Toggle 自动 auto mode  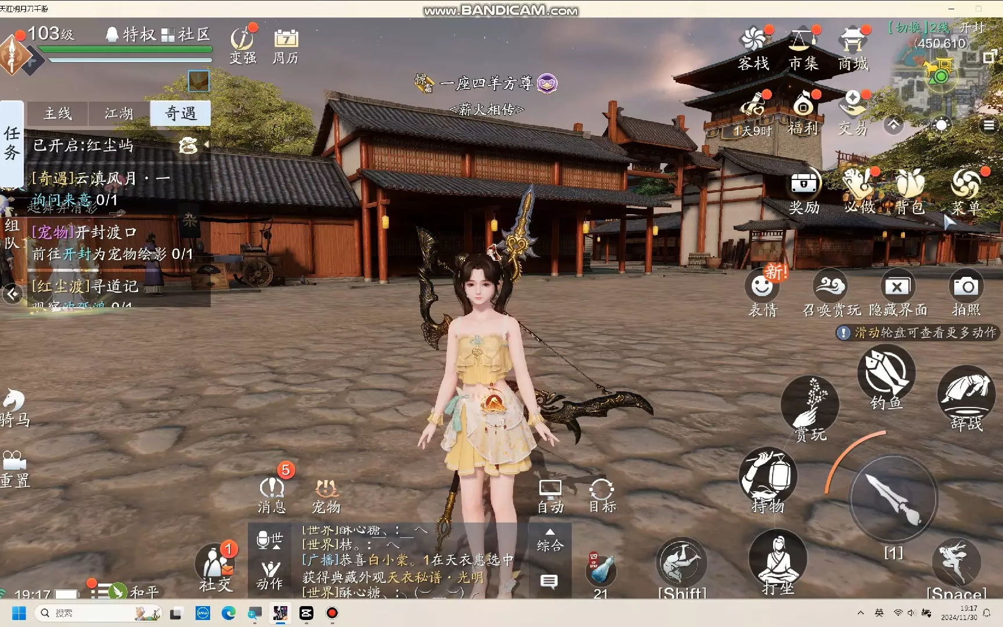550,496
